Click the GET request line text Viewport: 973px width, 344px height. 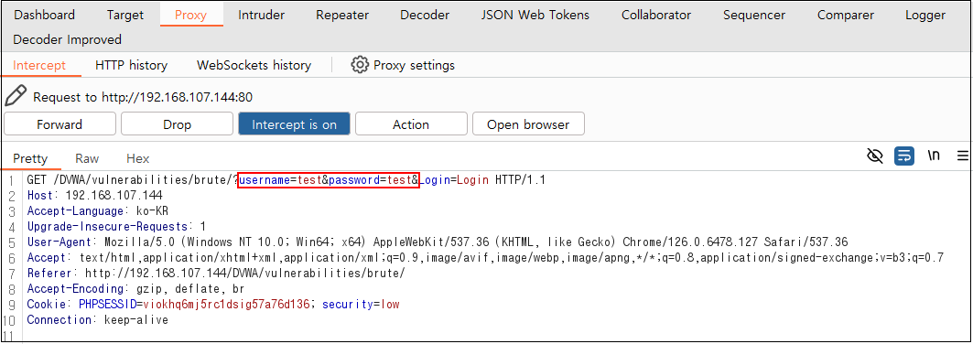tap(286, 179)
